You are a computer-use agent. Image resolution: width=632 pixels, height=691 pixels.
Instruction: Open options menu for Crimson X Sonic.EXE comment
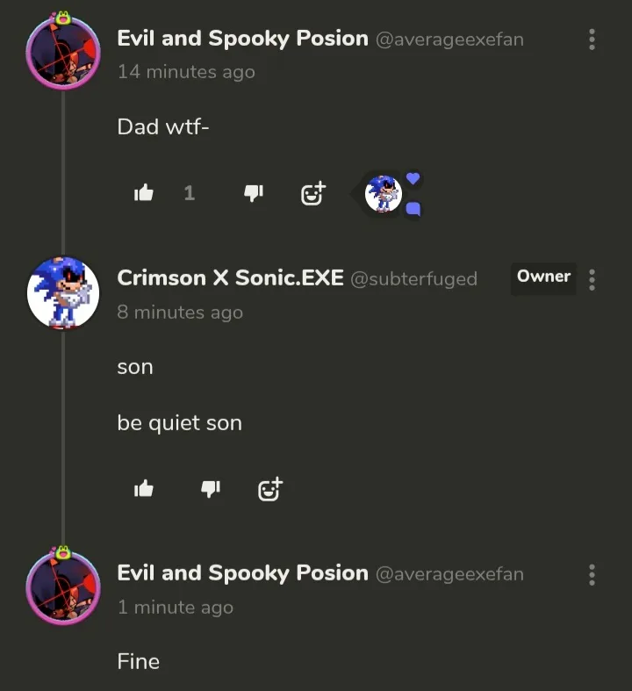click(592, 279)
